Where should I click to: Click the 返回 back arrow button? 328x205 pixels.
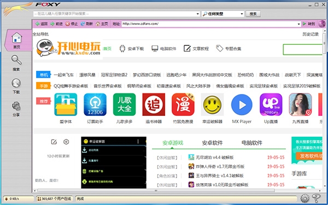pyautogui.click(x=42, y=24)
